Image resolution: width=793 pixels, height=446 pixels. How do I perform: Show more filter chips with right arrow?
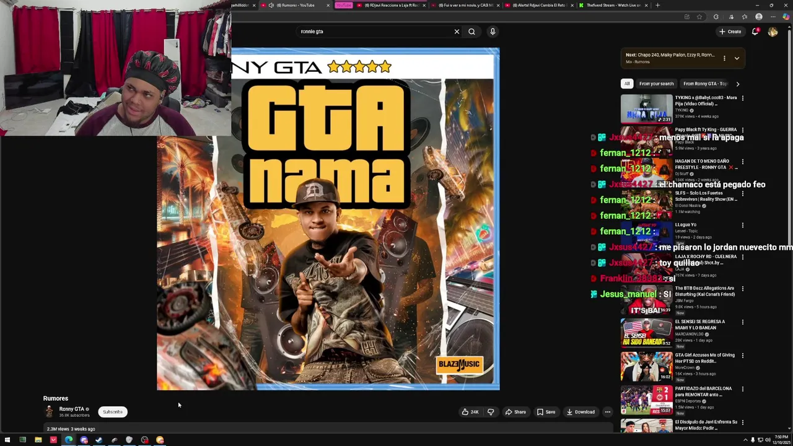[737, 84]
